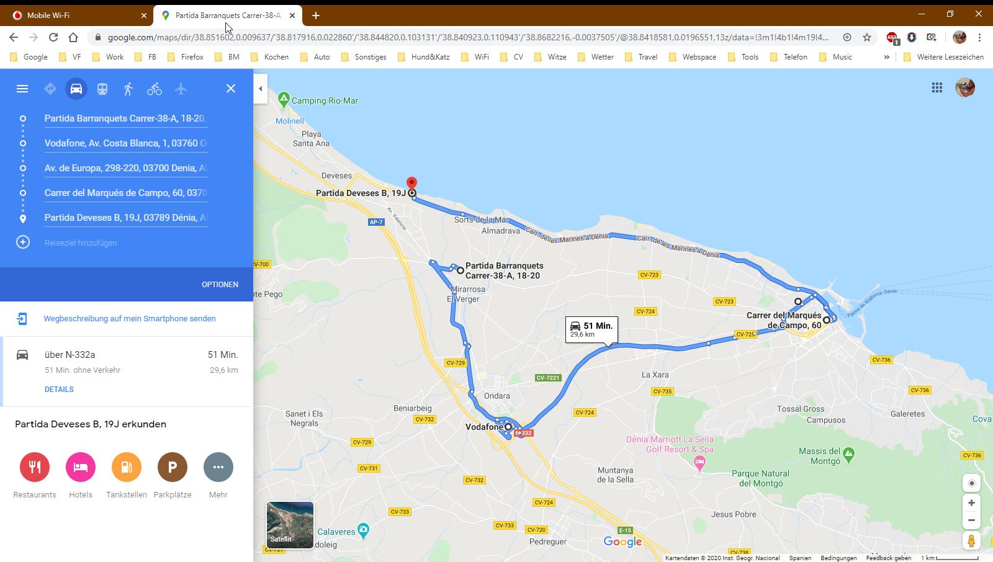Screen dimensions: 993x562
Task: Open route DETAILS link
Action: click(x=59, y=390)
